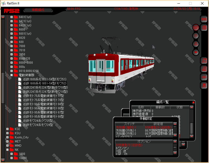Open the rail track layout tool icon
The height and width of the screenshot is (163, 209).
click(204, 19)
